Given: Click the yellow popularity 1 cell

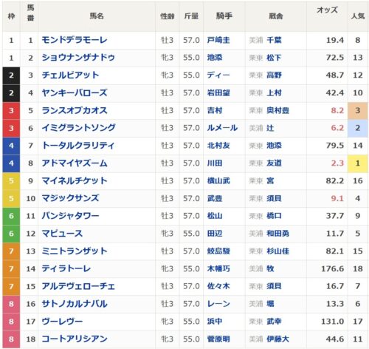Looking at the screenshot, I should 358,163.
